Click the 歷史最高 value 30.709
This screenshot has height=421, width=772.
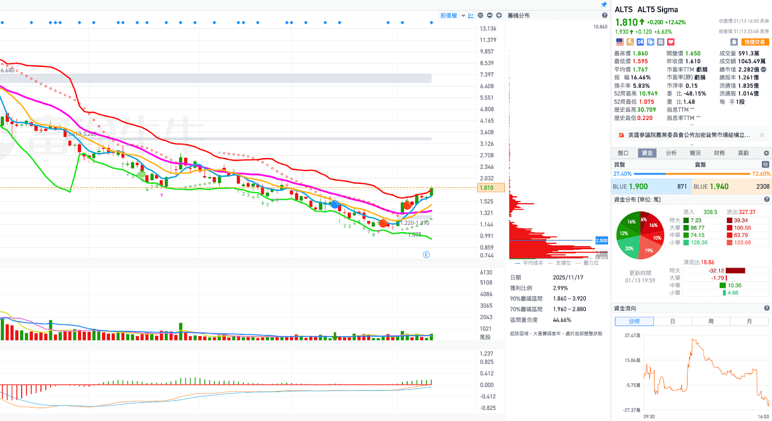pos(647,110)
